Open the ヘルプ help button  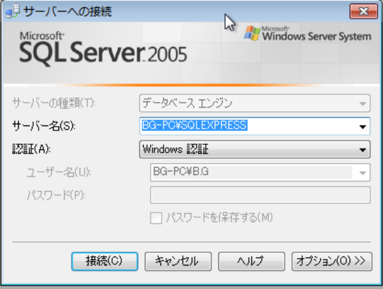(x=252, y=261)
